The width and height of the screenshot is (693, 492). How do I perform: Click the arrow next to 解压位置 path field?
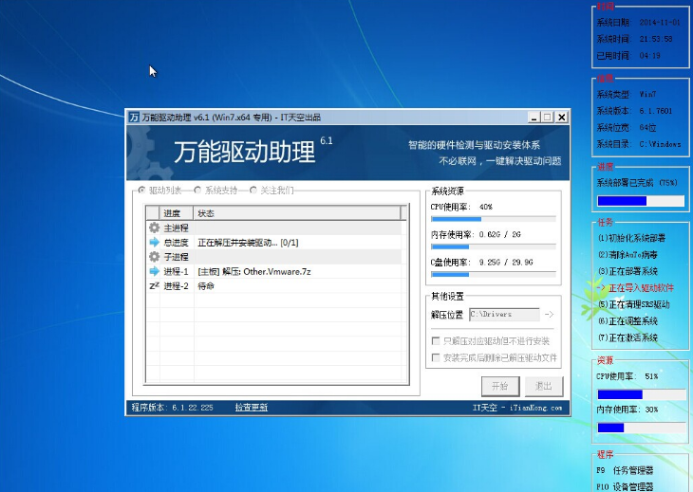pos(549,314)
